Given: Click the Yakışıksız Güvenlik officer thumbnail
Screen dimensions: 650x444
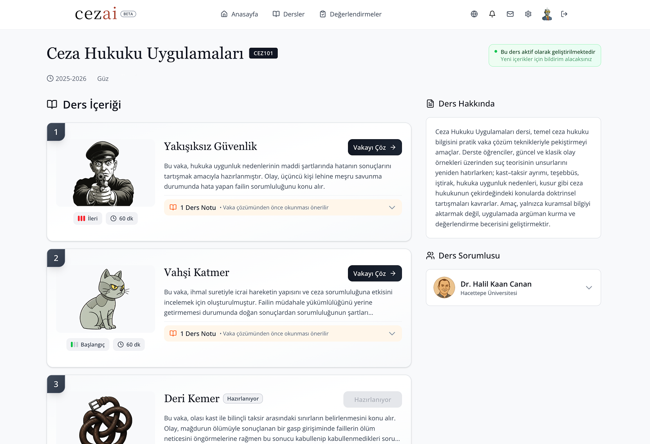Looking at the screenshot, I should tap(105, 173).
